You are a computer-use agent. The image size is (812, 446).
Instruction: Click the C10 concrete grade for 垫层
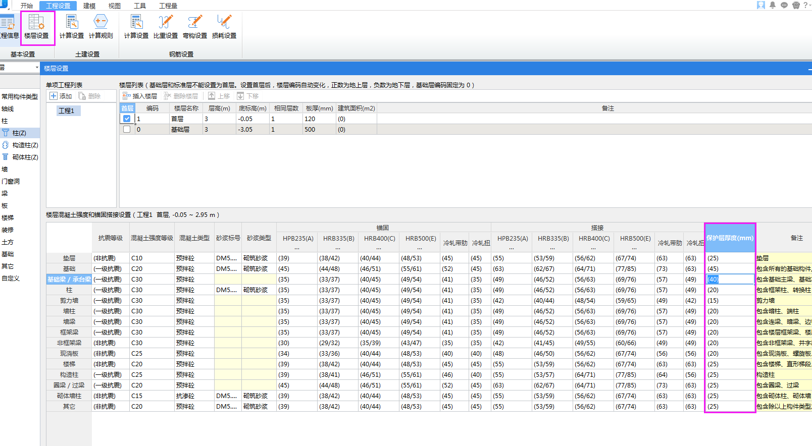click(151, 258)
